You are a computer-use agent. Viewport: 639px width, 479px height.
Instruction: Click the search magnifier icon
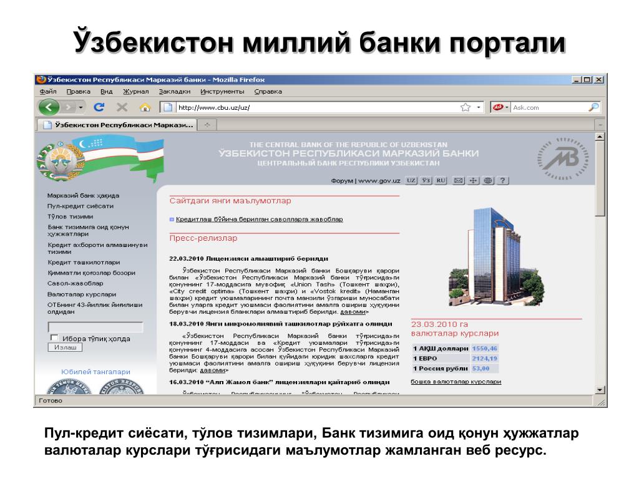pos(593,107)
